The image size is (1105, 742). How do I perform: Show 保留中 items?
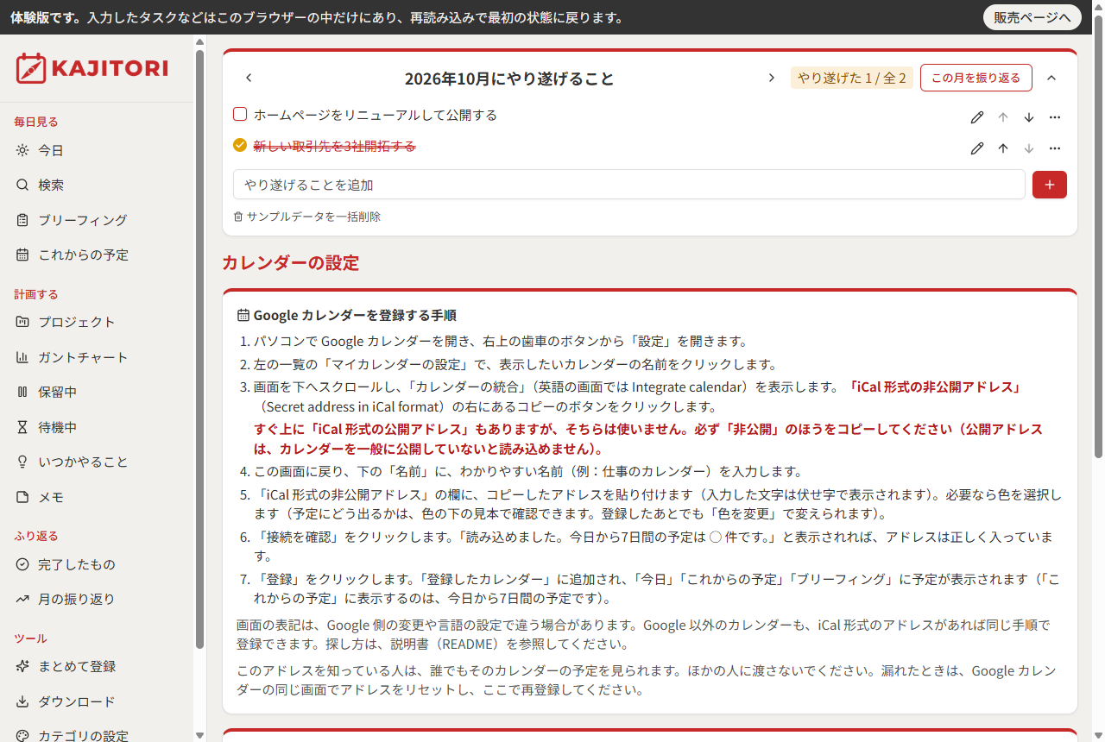click(57, 392)
